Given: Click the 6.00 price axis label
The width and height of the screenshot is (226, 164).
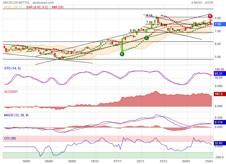Looking at the screenshot, I should click(x=218, y=44).
